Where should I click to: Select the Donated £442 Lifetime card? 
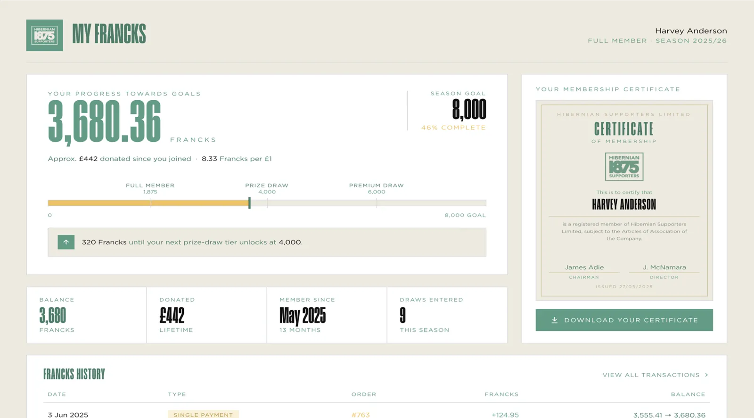(x=207, y=315)
